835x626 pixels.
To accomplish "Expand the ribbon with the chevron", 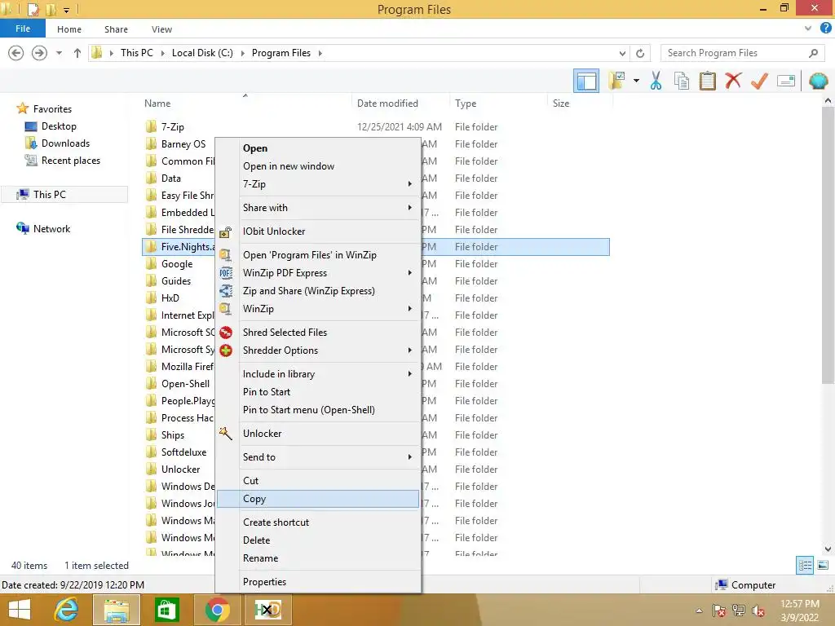I will pos(808,29).
